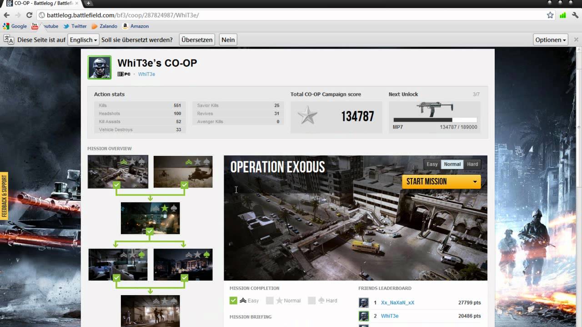The image size is (582, 327).
Task: Click the PC platform icon under the title
Action: click(124, 74)
